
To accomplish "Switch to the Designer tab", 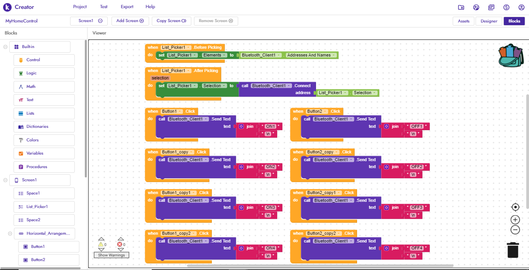I will click(489, 21).
